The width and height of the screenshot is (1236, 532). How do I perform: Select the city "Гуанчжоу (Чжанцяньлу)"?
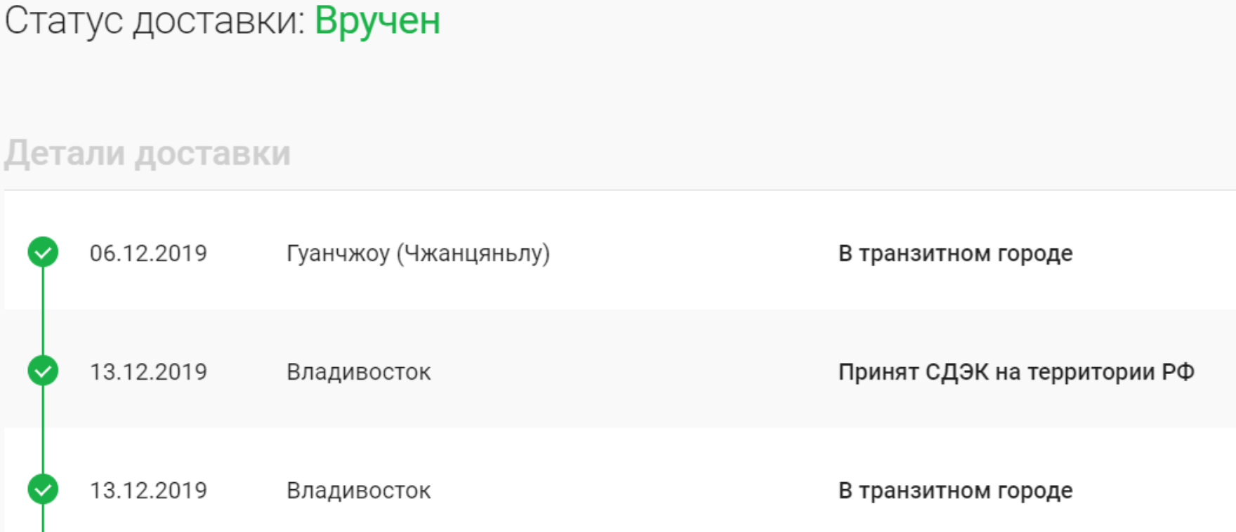coord(418,253)
